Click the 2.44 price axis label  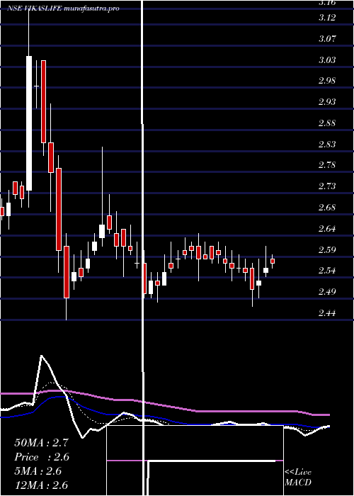tap(327, 313)
